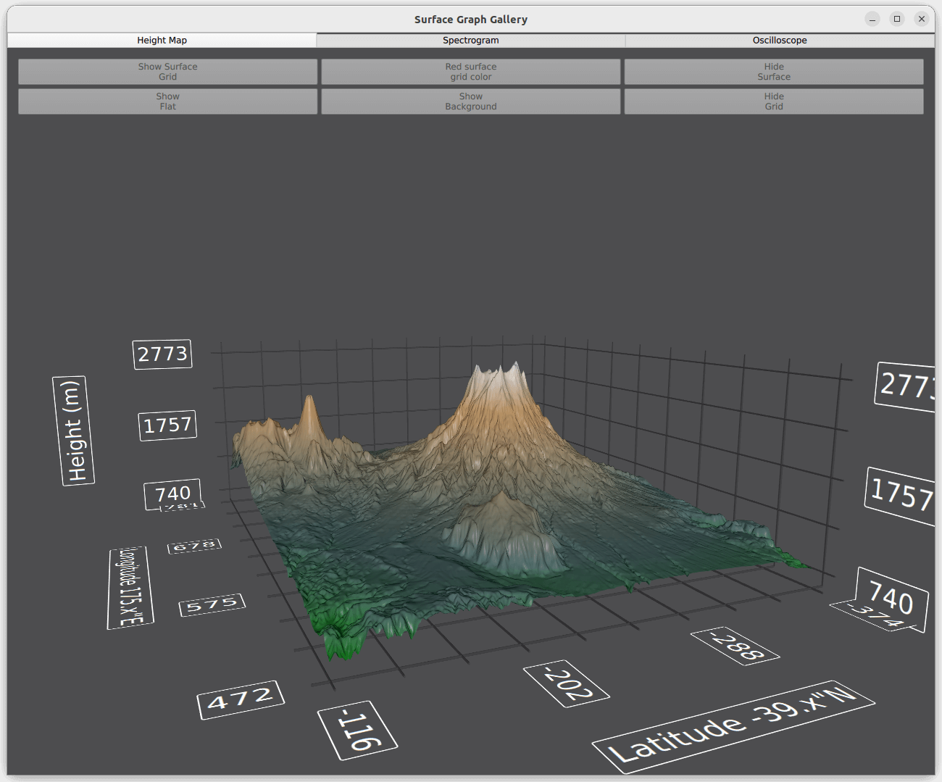
Task: Click the Height (m) axis title
Action: coord(74,430)
